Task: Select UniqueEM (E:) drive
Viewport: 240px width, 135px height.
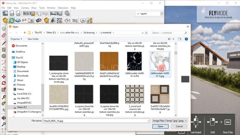Action: click(x=24, y=103)
